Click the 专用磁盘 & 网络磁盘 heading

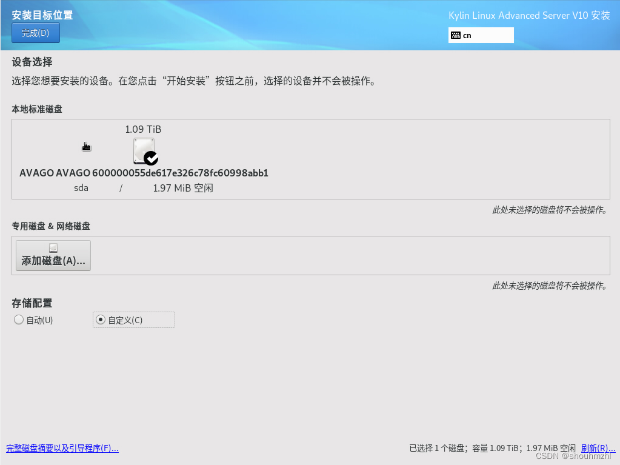point(51,226)
